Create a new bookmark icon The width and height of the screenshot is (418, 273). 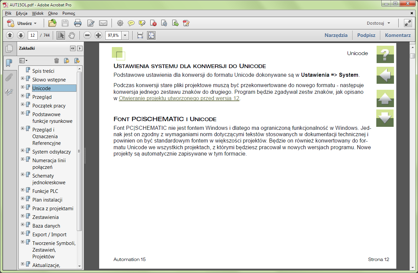click(x=66, y=60)
